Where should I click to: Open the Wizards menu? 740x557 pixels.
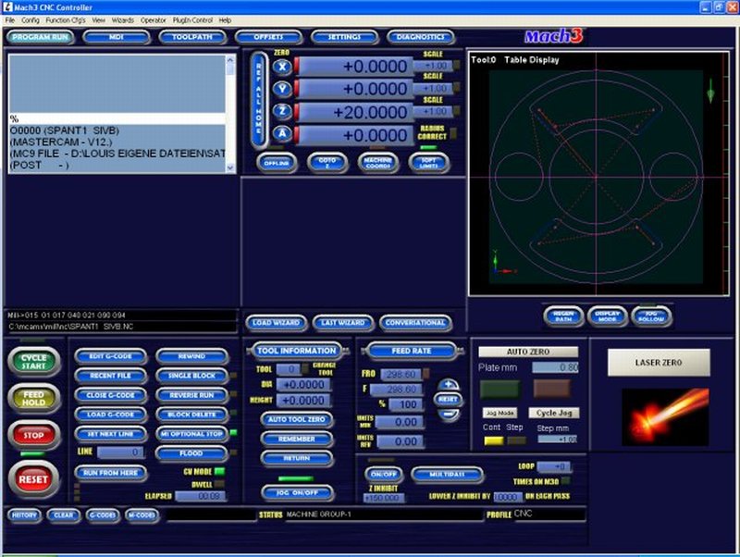pyautogui.click(x=123, y=20)
